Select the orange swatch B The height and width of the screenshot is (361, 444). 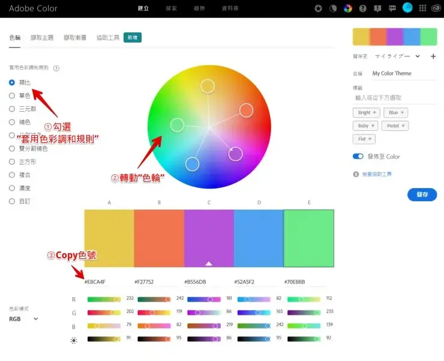(x=159, y=238)
